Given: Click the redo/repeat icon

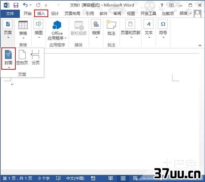Looking at the screenshot, I should point(38,5).
